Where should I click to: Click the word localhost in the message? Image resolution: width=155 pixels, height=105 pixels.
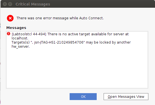click(x=20, y=38)
